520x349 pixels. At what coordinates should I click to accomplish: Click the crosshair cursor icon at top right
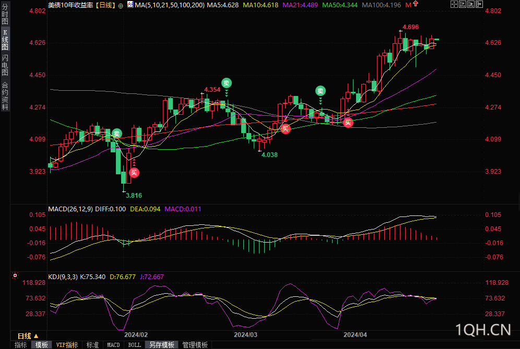pyautogui.click(x=454, y=4)
